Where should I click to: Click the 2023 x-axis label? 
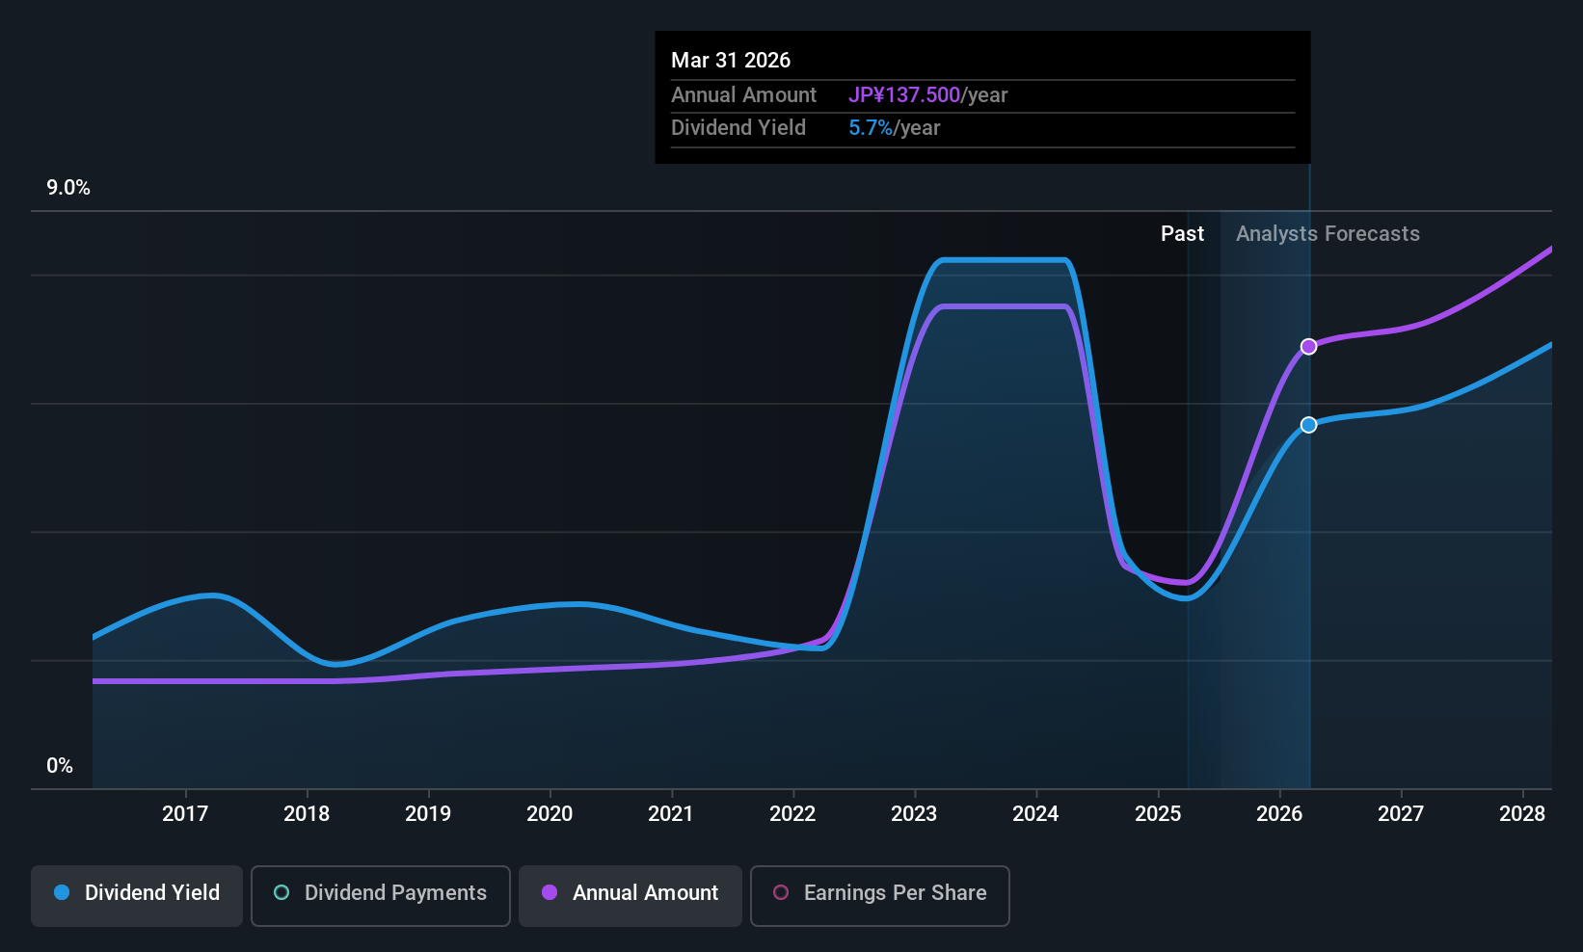(x=914, y=814)
